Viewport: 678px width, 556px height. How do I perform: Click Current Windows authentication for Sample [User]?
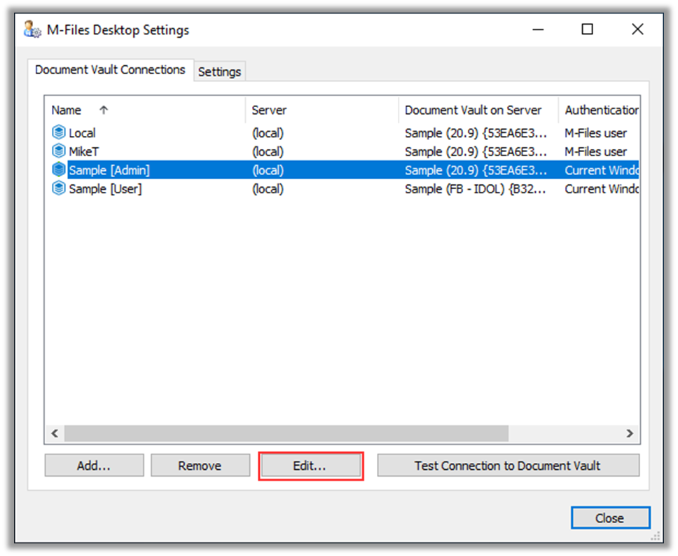[602, 189]
